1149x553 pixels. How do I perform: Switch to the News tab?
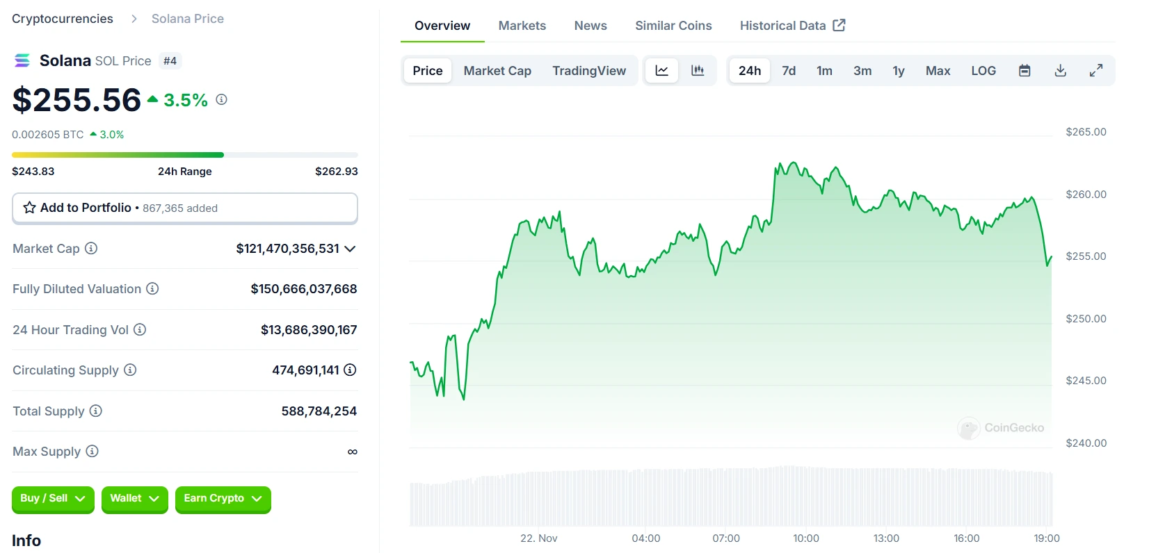(590, 26)
